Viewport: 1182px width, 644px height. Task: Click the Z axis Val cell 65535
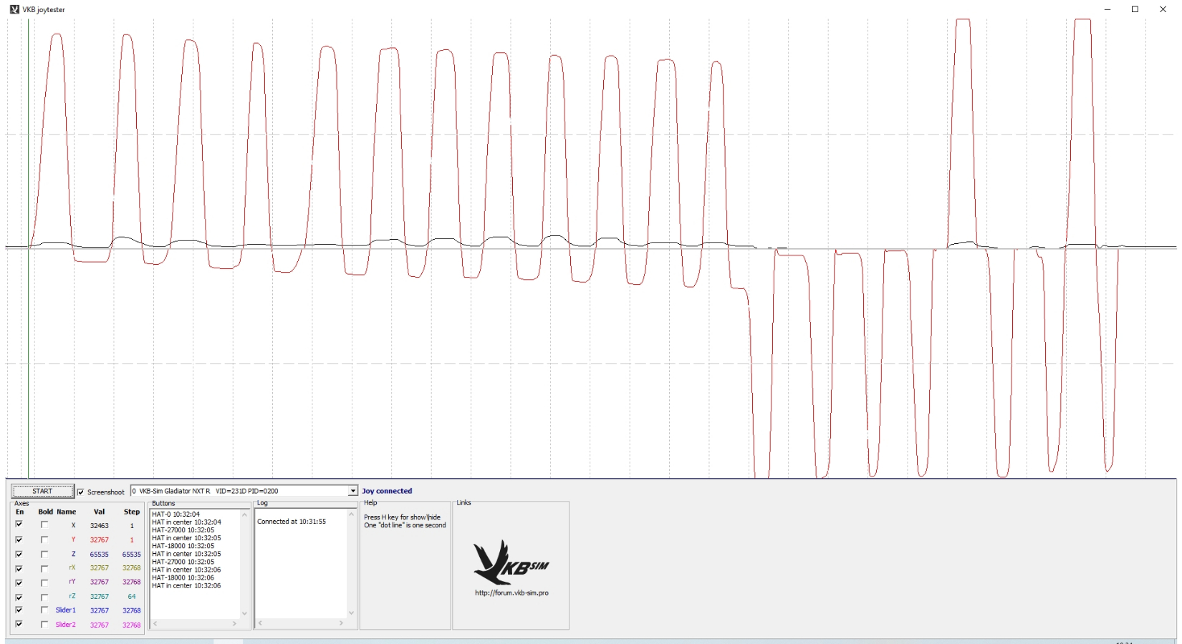tap(99, 555)
